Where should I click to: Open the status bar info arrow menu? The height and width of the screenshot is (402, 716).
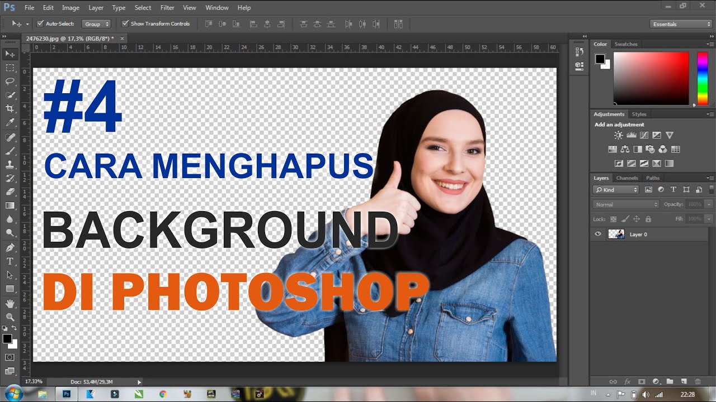(x=139, y=382)
